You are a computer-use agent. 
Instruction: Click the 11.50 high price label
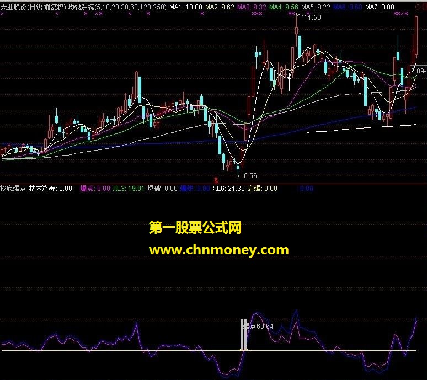point(312,18)
